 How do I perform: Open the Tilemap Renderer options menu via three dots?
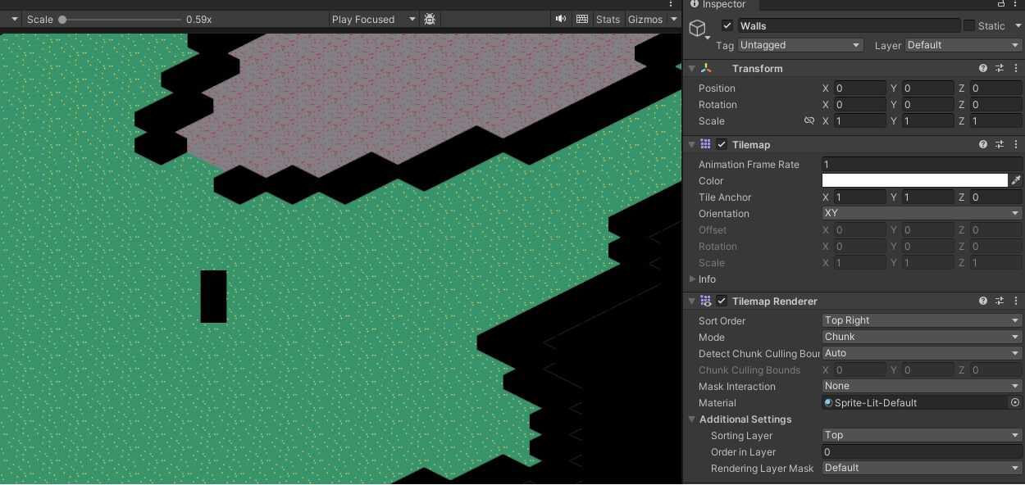tap(1015, 301)
